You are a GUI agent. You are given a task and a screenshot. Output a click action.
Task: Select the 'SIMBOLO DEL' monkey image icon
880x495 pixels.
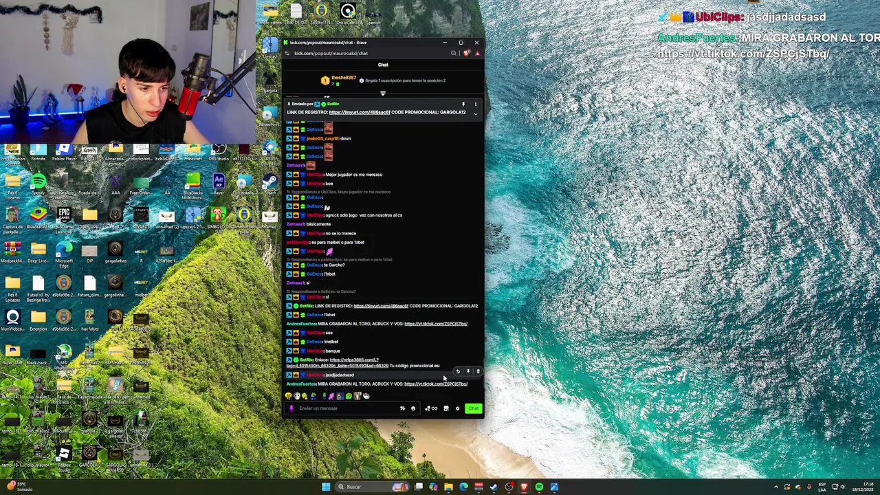[x=218, y=218]
